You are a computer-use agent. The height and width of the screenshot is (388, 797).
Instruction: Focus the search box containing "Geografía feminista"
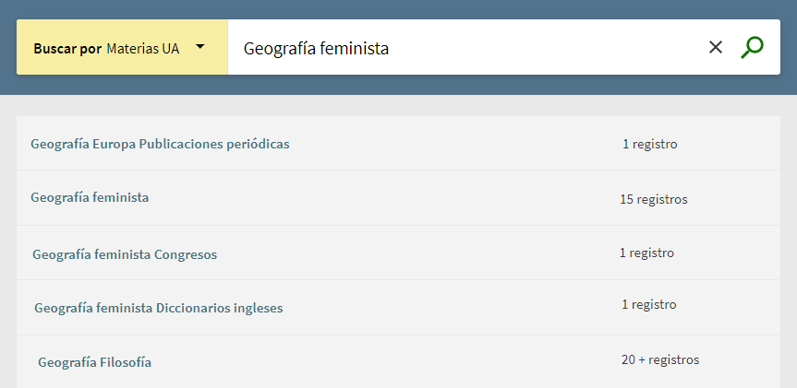pos(462,48)
